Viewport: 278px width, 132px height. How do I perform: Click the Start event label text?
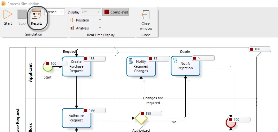tap(48, 77)
